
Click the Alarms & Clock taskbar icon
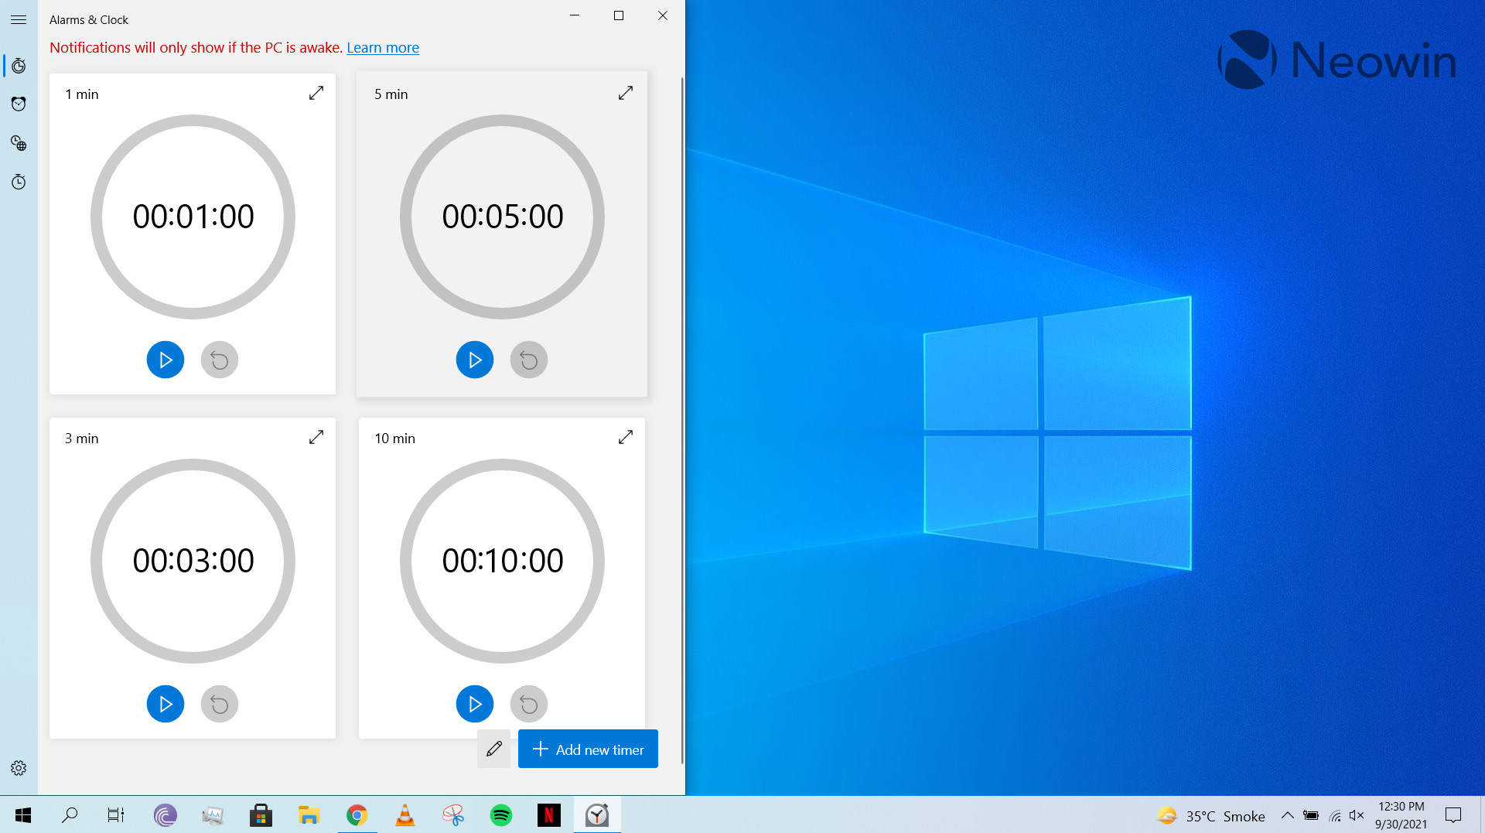point(597,815)
